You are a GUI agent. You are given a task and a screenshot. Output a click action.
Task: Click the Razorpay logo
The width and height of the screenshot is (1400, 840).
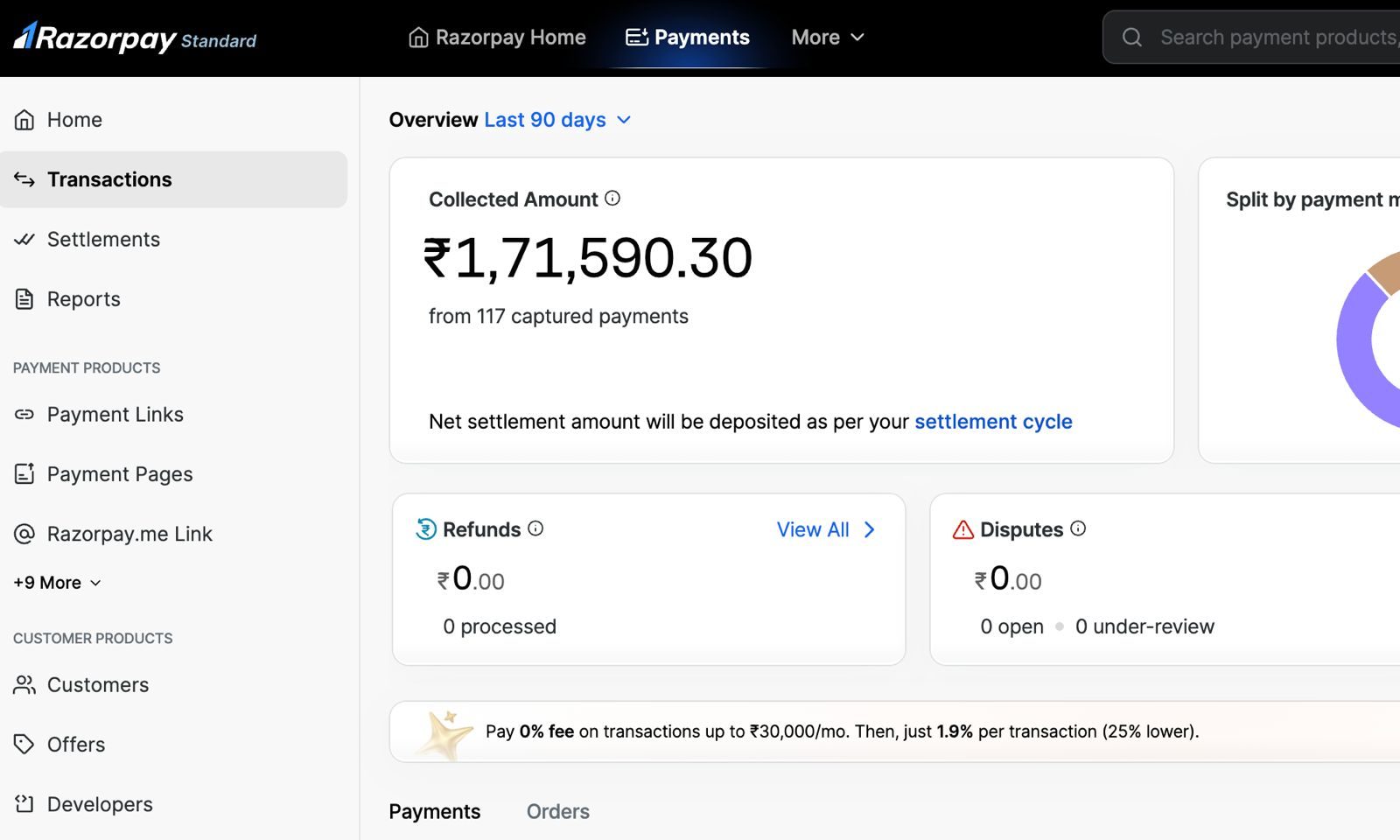pos(135,38)
